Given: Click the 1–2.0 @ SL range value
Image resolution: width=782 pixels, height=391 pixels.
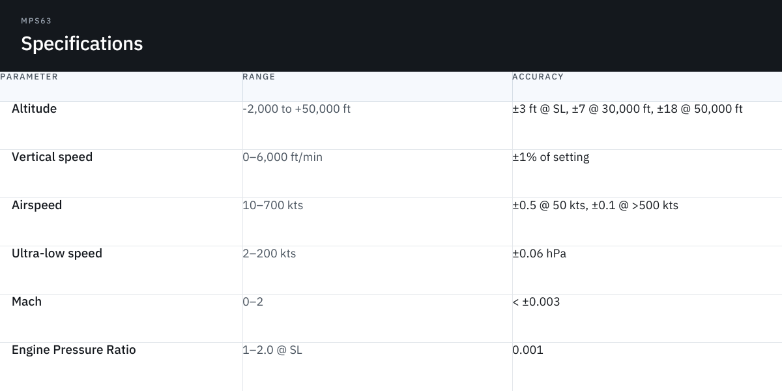Looking at the screenshot, I should pyautogui.click(x=272, y=350).
